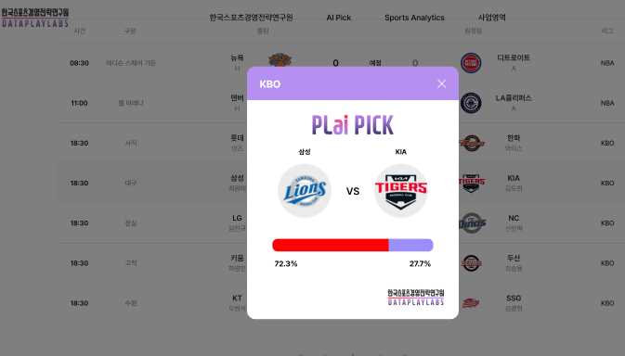Click the LA Clippers team logo
Screen dimensions: 625x356
coord(471,103)
